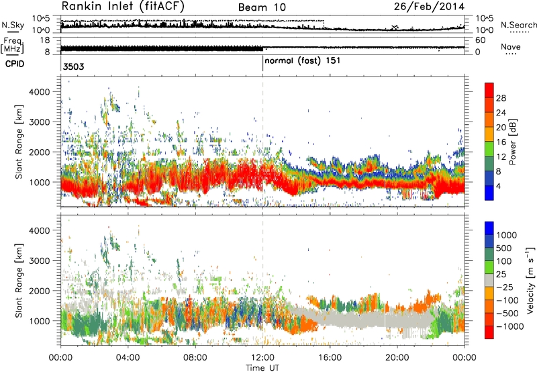The height and width of the screenshot is (372, 537).
Task: Click the left '10^5' noise axis label
Action: point(41,19)
